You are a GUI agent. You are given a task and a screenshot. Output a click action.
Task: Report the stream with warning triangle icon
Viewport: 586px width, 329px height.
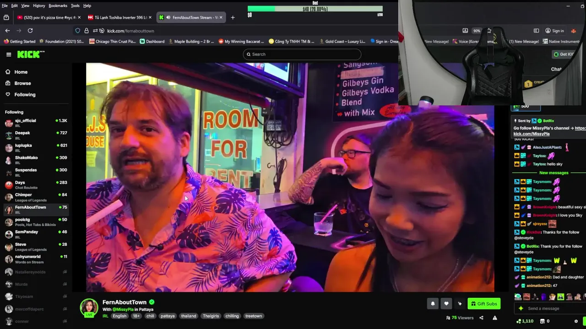coord(494,318)
